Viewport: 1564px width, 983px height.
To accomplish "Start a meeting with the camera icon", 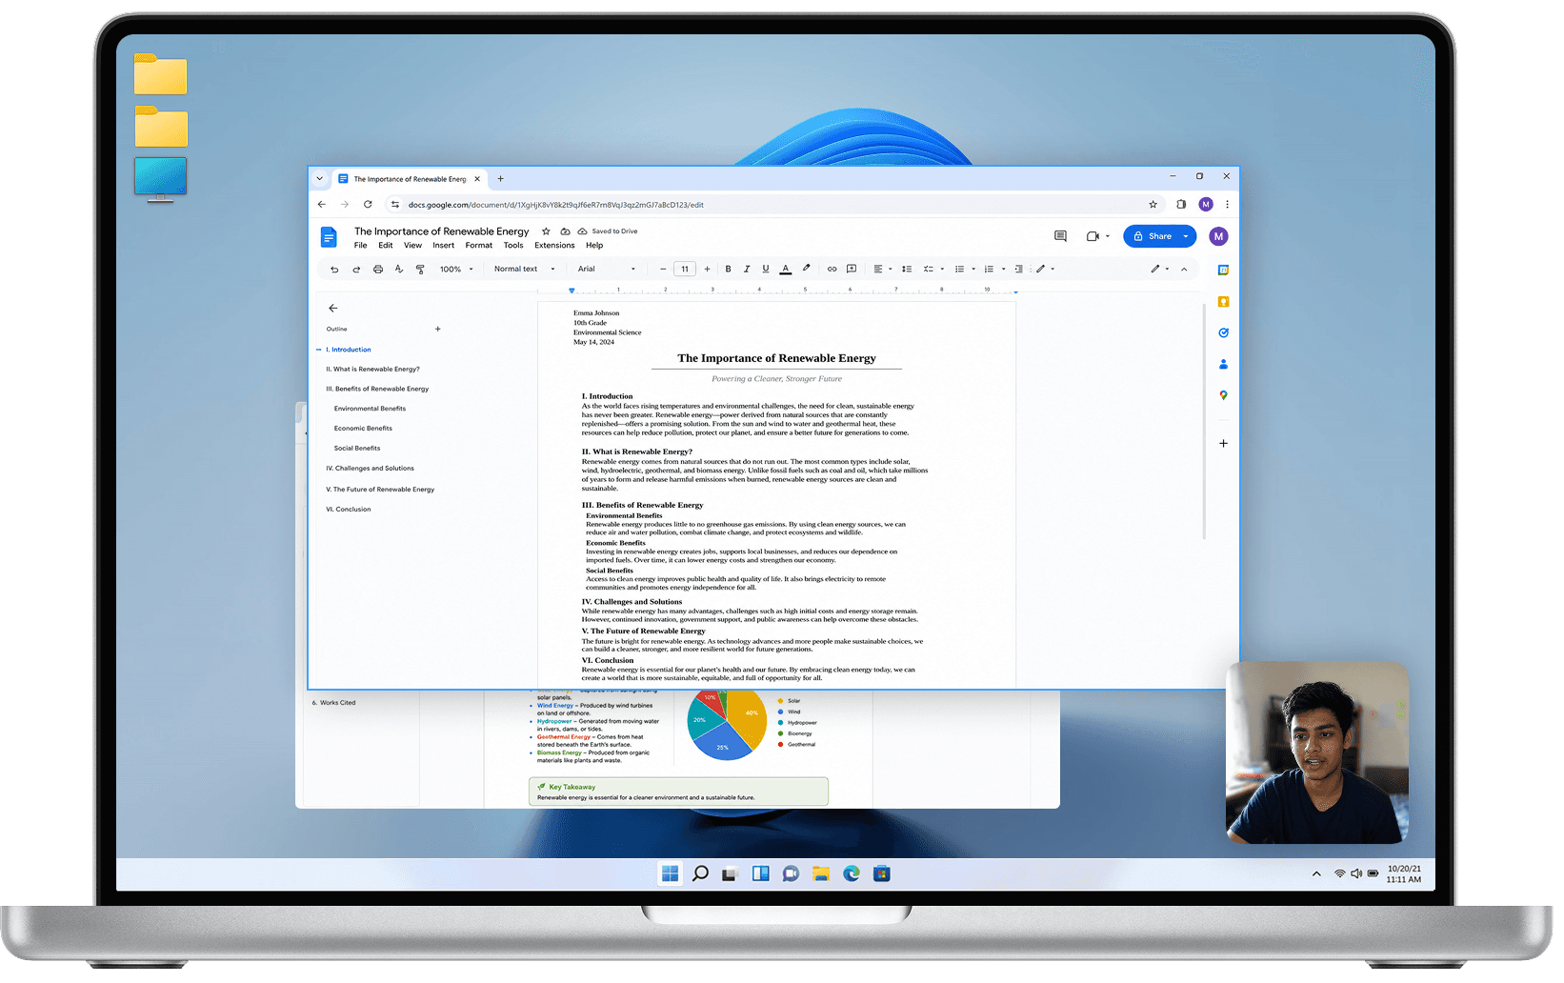I will point(1093,236).
